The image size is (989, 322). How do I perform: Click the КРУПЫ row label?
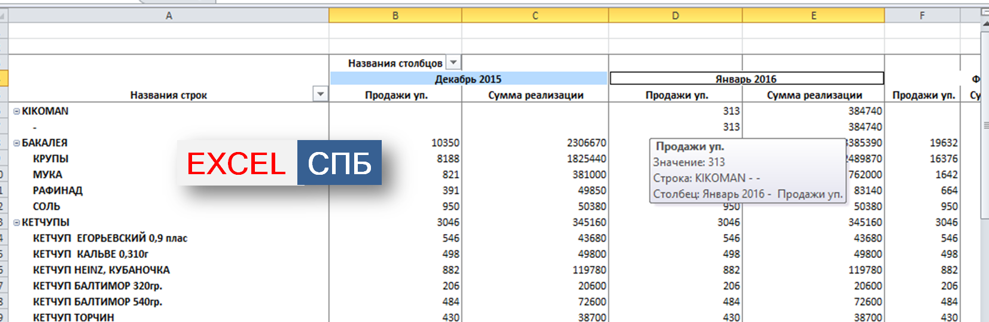[x=51, y=159]
